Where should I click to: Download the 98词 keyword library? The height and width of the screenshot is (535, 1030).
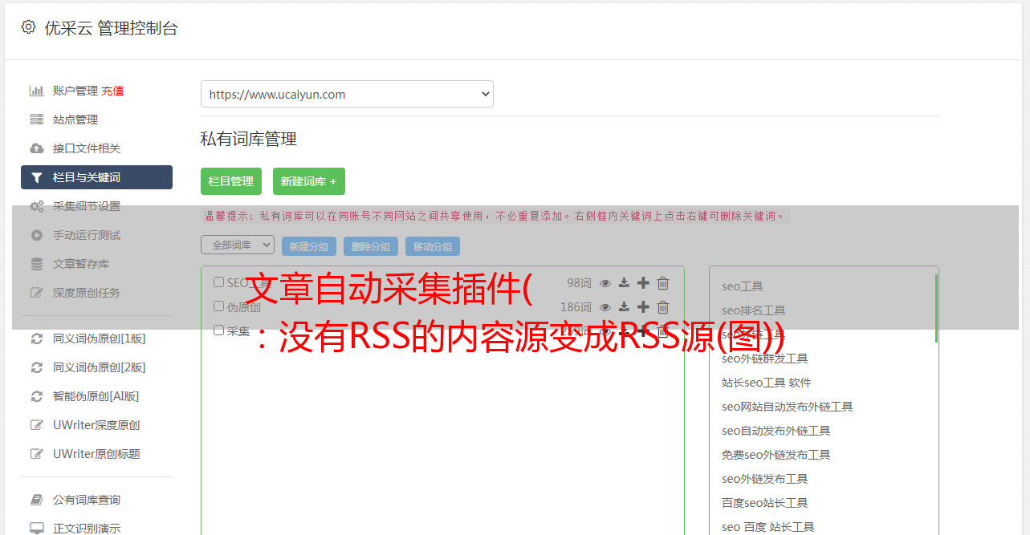625,283
